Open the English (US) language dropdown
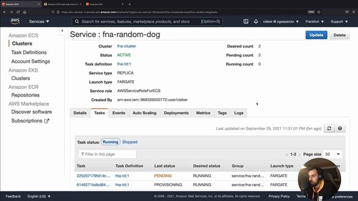The height and width of the screenshot is (201, 358). 39,196
